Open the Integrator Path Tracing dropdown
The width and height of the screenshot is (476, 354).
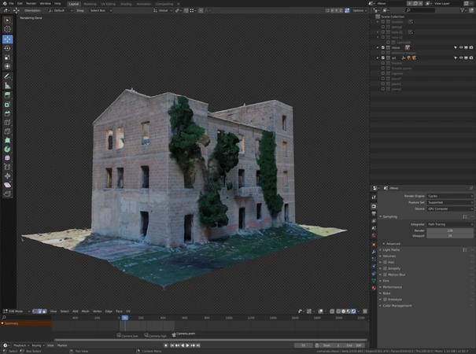[x=450, y=224]
